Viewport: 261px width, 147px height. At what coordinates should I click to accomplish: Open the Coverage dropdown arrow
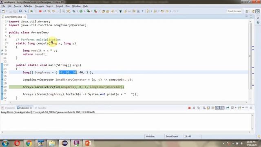92,11
